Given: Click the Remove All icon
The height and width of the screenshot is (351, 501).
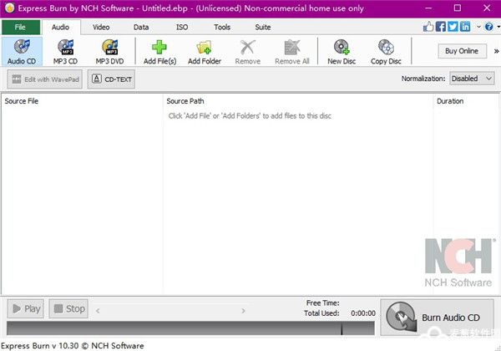Looking at the screenshot, I should (292, 48).
